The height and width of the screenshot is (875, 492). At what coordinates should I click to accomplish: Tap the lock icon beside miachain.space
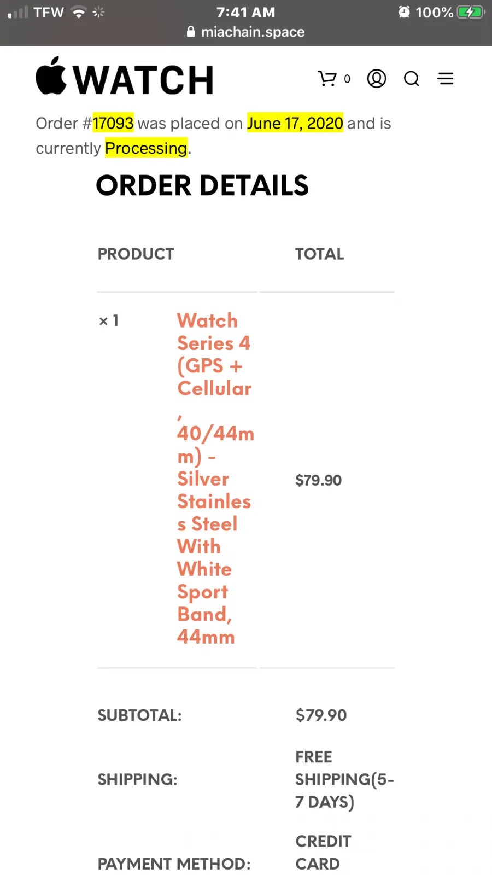pos(191,32)
